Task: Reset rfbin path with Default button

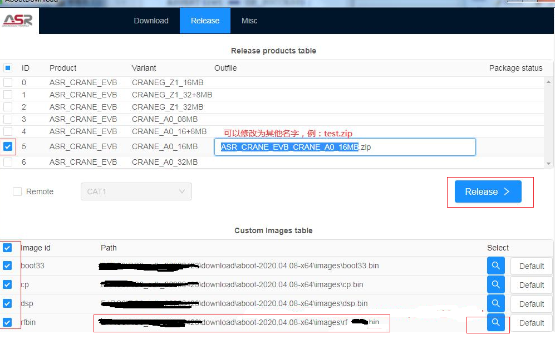Action: pyautogui.click(x=531, y=323)
